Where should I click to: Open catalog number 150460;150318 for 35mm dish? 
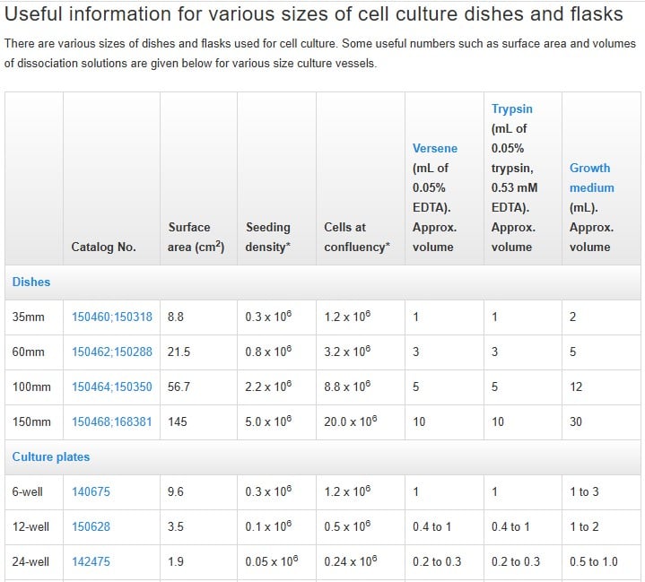click(112, 317)
